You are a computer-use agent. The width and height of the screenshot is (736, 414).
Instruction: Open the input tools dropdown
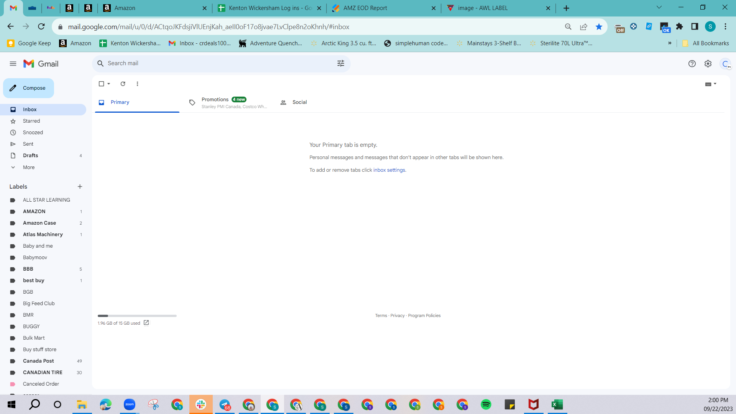[711, 84]
